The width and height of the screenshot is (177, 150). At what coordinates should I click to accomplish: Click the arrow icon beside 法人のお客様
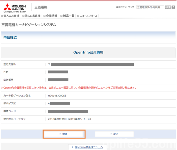(x=23, y=16)
